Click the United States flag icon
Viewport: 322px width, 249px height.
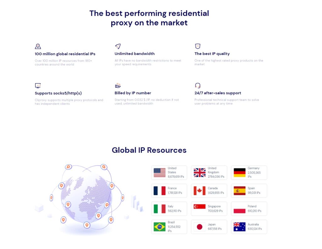click(x=159, y=173)
